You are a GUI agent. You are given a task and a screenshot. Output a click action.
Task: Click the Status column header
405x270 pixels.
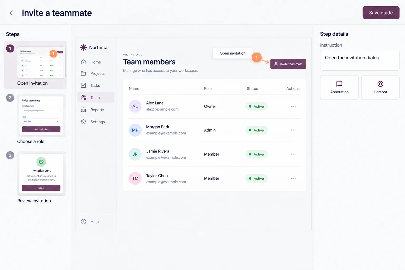point(252,89)
